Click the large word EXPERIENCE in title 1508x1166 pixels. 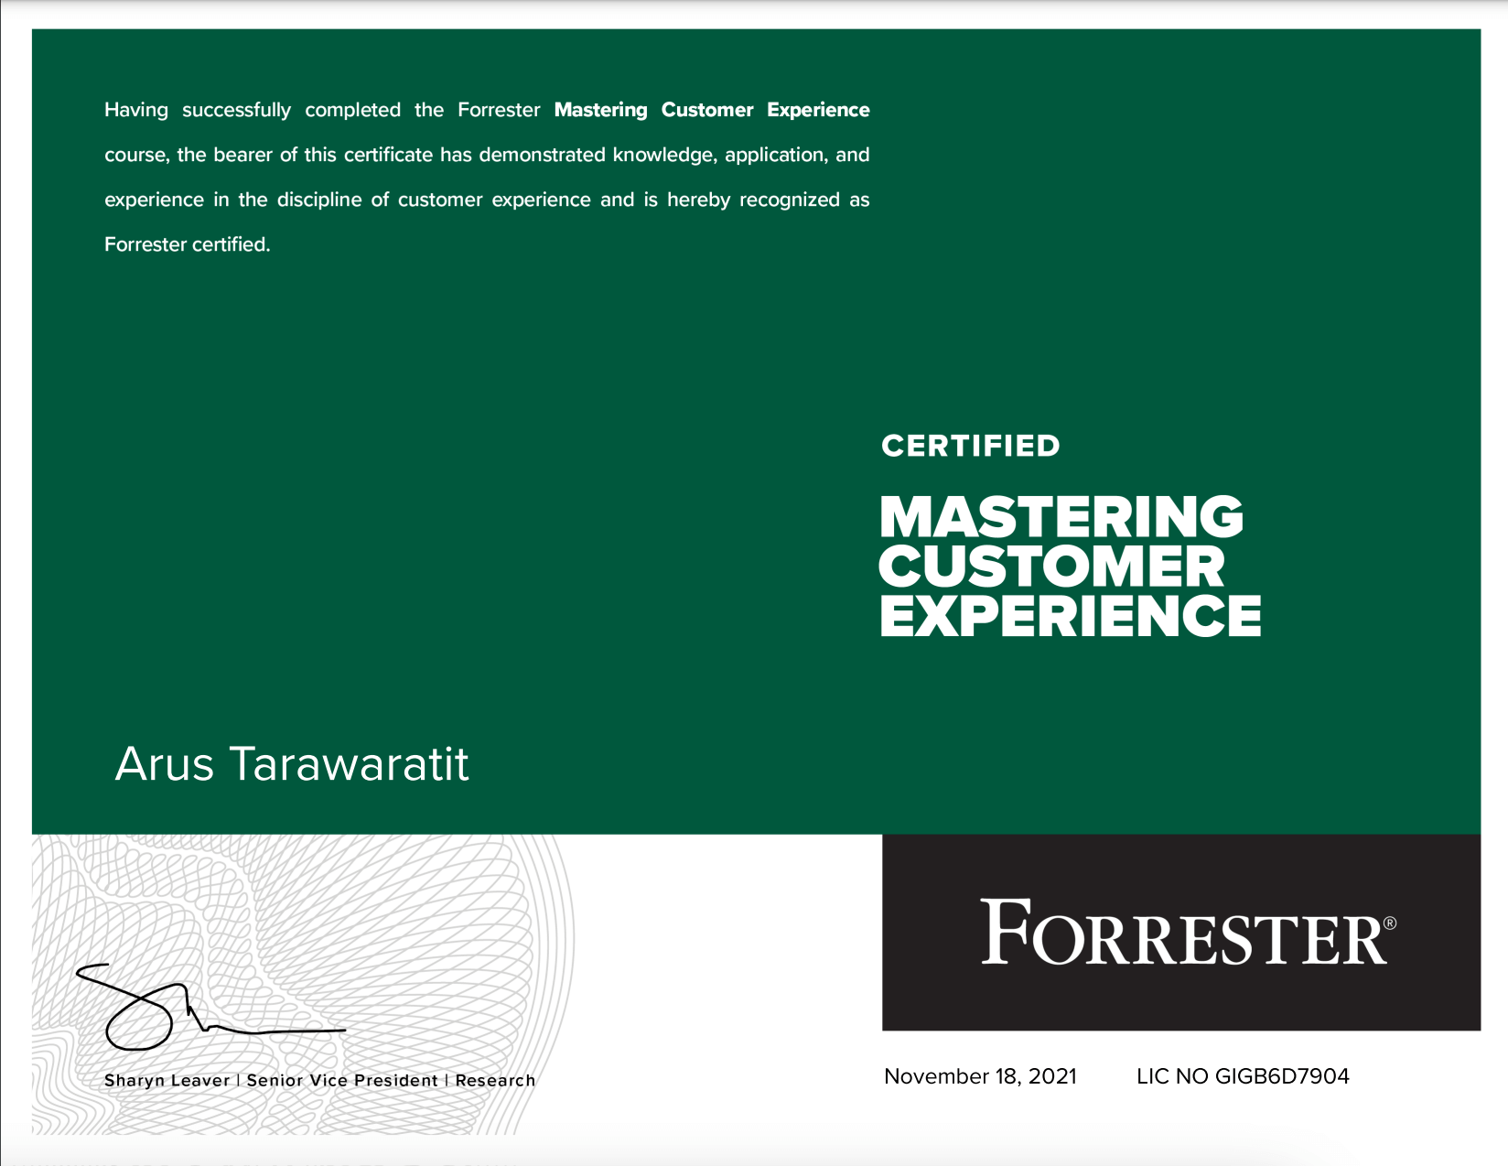pyautogui.click(x=1070, y=616)
